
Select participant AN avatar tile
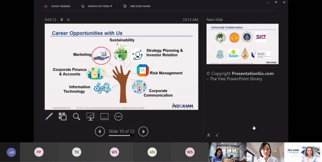[152, 152]
